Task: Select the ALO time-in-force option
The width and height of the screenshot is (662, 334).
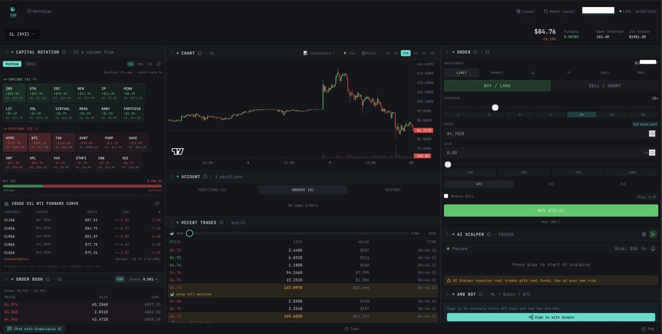Action: point(623,184)
